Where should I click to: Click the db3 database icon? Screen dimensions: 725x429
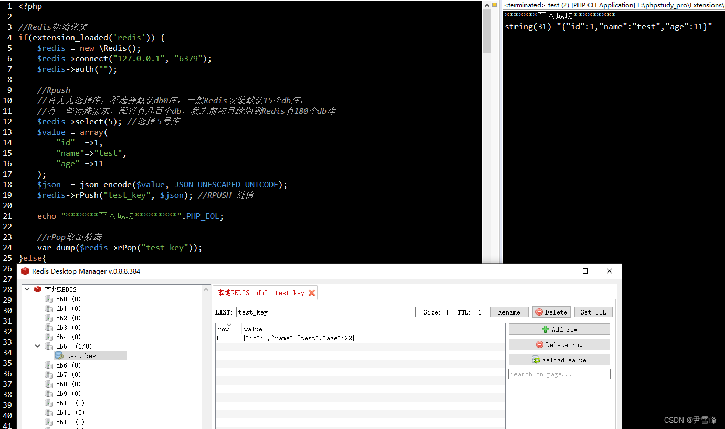click(x=49, y=328)
